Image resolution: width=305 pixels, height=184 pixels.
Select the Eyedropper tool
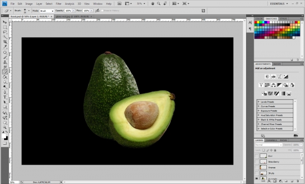pos(5,46)
